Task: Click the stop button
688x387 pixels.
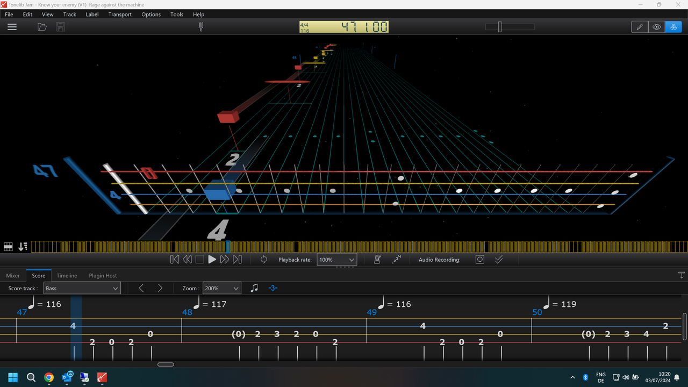Action: (x=199, y=260)
